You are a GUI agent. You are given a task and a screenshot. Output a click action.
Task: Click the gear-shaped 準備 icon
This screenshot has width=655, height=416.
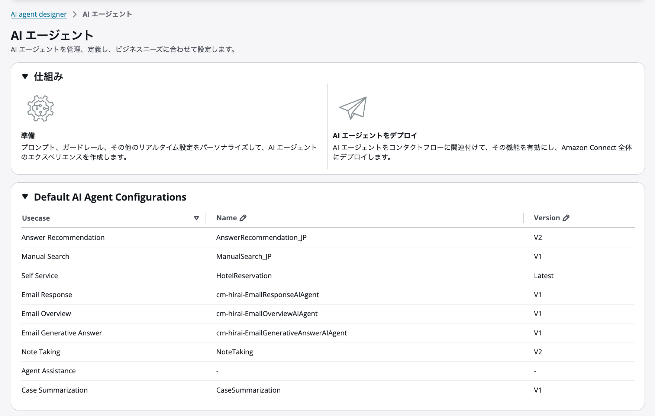(40, 108)
